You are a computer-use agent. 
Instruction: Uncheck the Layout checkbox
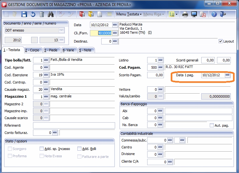[220, 41]
